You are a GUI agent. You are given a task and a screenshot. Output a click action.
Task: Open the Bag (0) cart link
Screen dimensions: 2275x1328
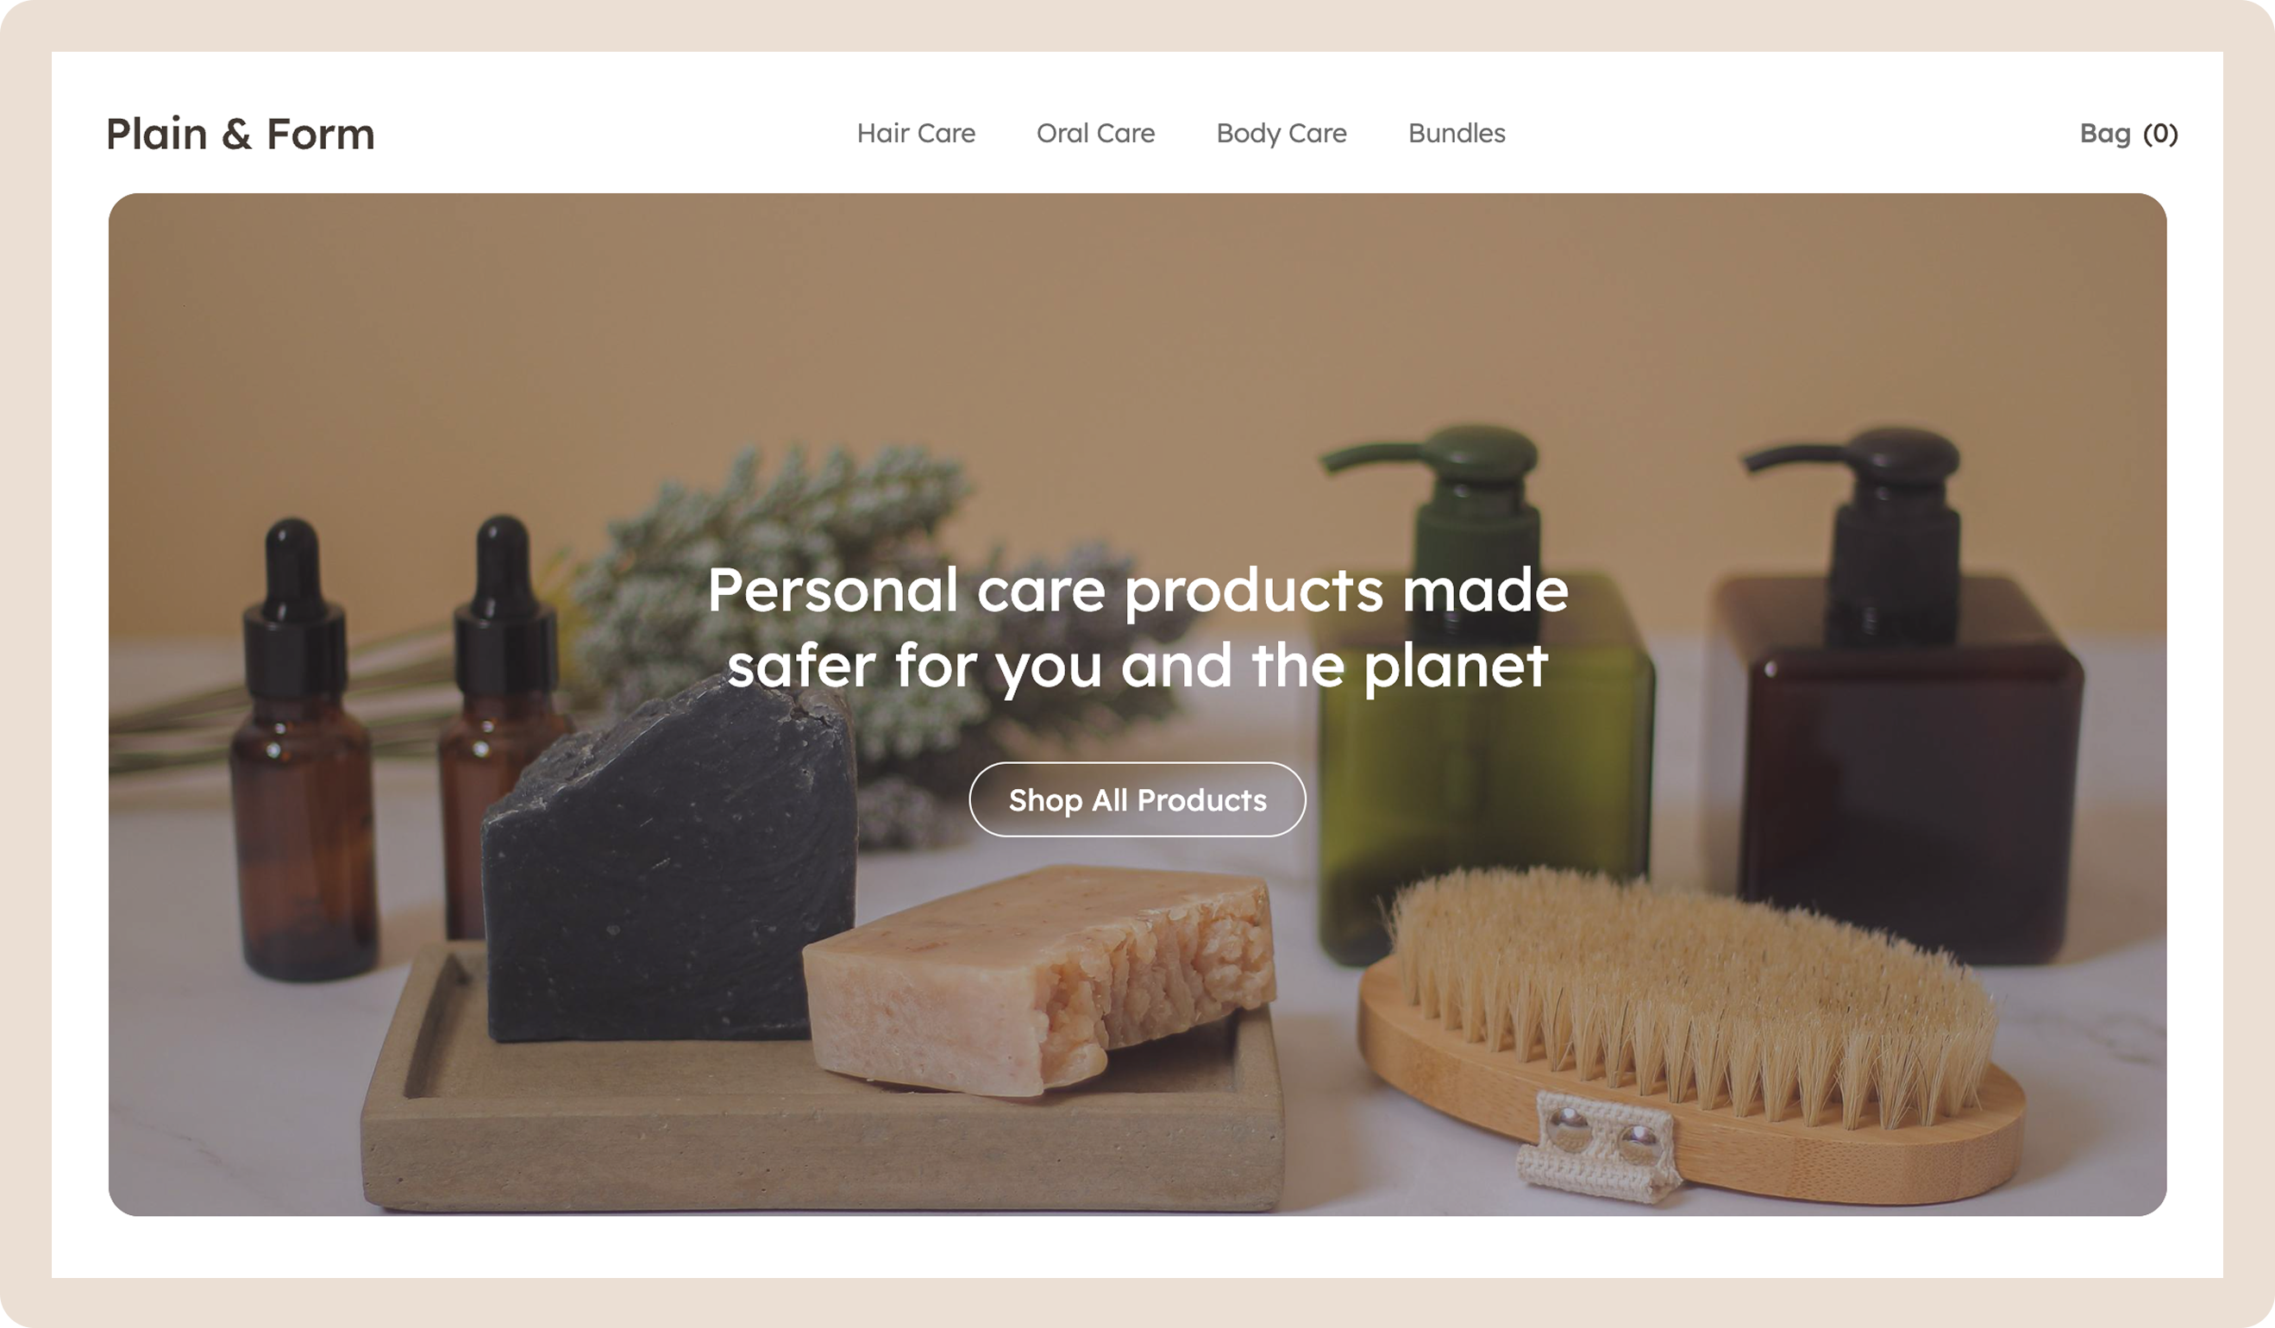tap(2128, 134)
